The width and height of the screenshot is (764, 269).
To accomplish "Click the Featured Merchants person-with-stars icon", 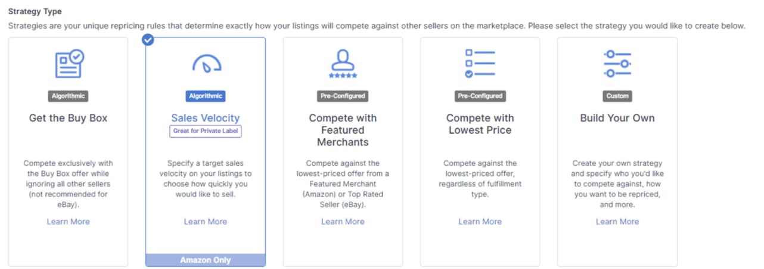I will pyautogui.click(x=343, y=64).
